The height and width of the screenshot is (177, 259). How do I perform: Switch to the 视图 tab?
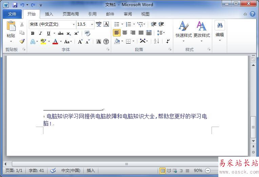click(145, 14)
